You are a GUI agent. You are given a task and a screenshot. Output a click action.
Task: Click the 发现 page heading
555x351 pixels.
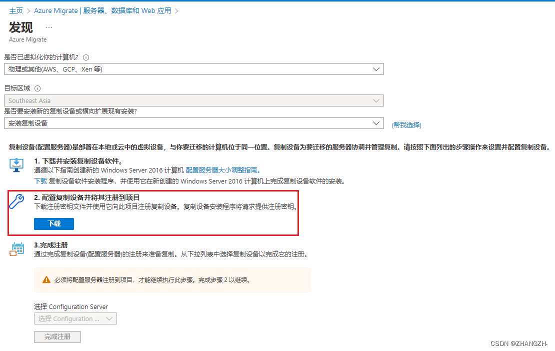coord(21,27)
